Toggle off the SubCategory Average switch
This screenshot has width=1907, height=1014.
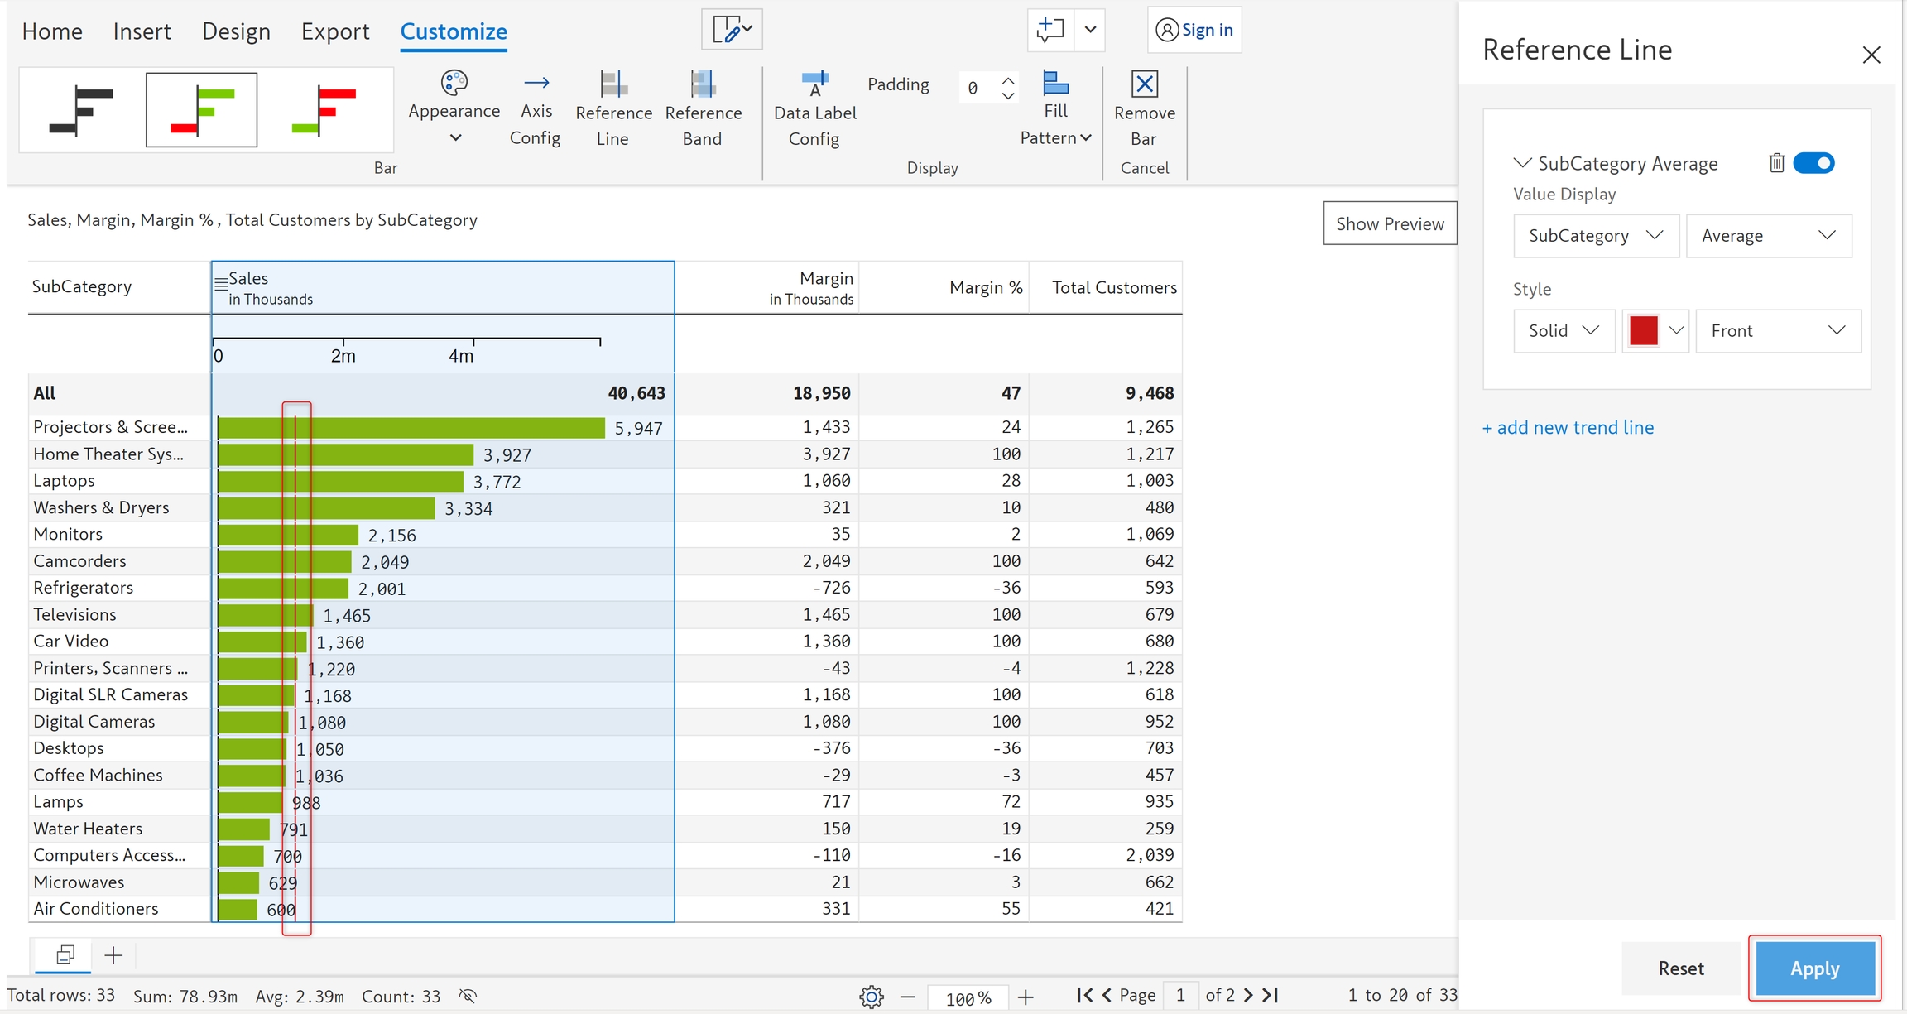click(x=1813, y=163)
